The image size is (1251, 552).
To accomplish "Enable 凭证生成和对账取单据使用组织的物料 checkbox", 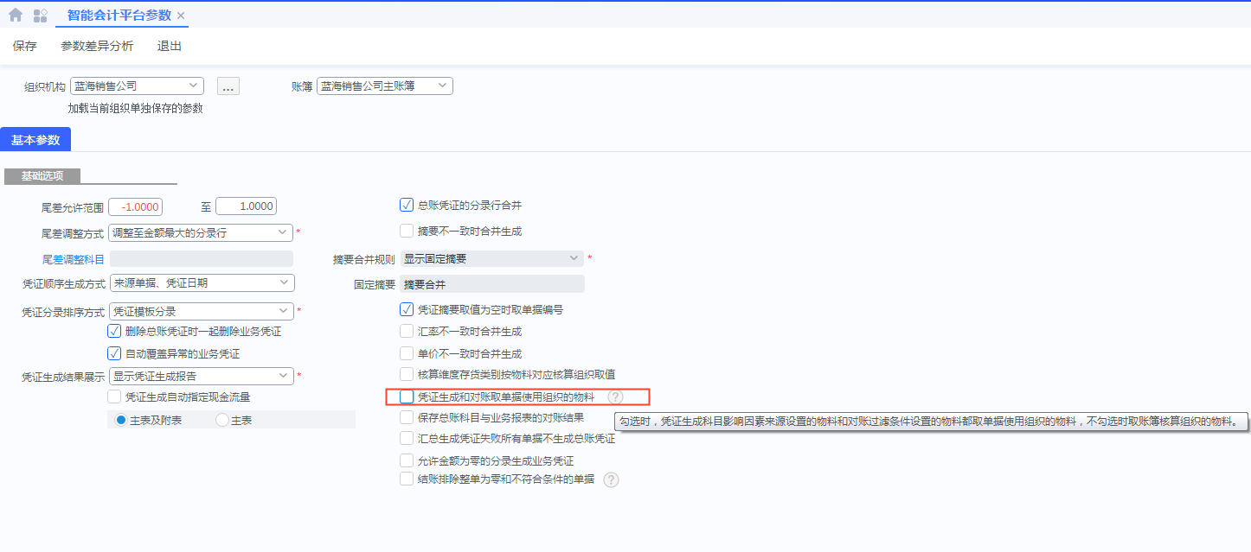I will (407, 397).
